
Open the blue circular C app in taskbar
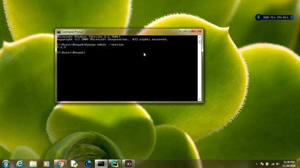tap(88, 164)
